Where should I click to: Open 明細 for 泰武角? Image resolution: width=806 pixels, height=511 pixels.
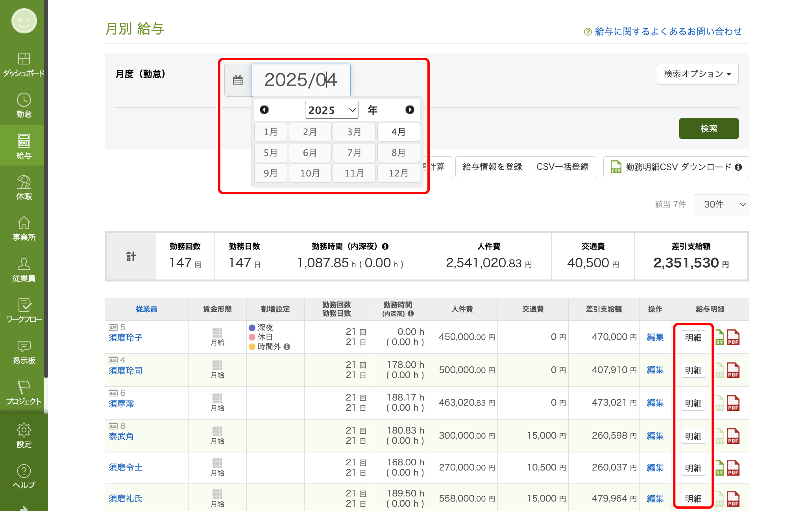click(x=693, y=436)
